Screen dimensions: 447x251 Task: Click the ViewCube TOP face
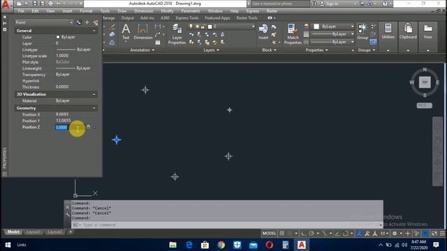(425, 82)
